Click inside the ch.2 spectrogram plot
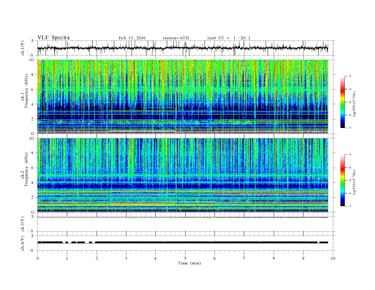Screen dimensions: 375x290 183,175
